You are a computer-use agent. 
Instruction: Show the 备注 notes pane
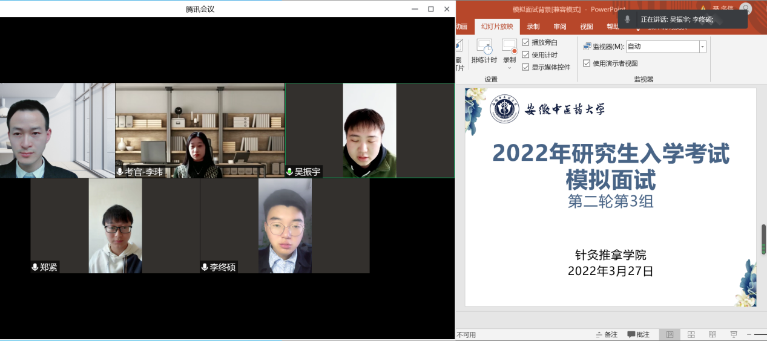pyautogui.click(x=607, y=334)
